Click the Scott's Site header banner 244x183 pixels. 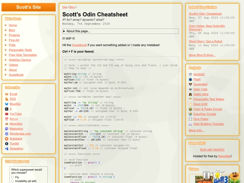pyautogui.click(x=28, y=7)
